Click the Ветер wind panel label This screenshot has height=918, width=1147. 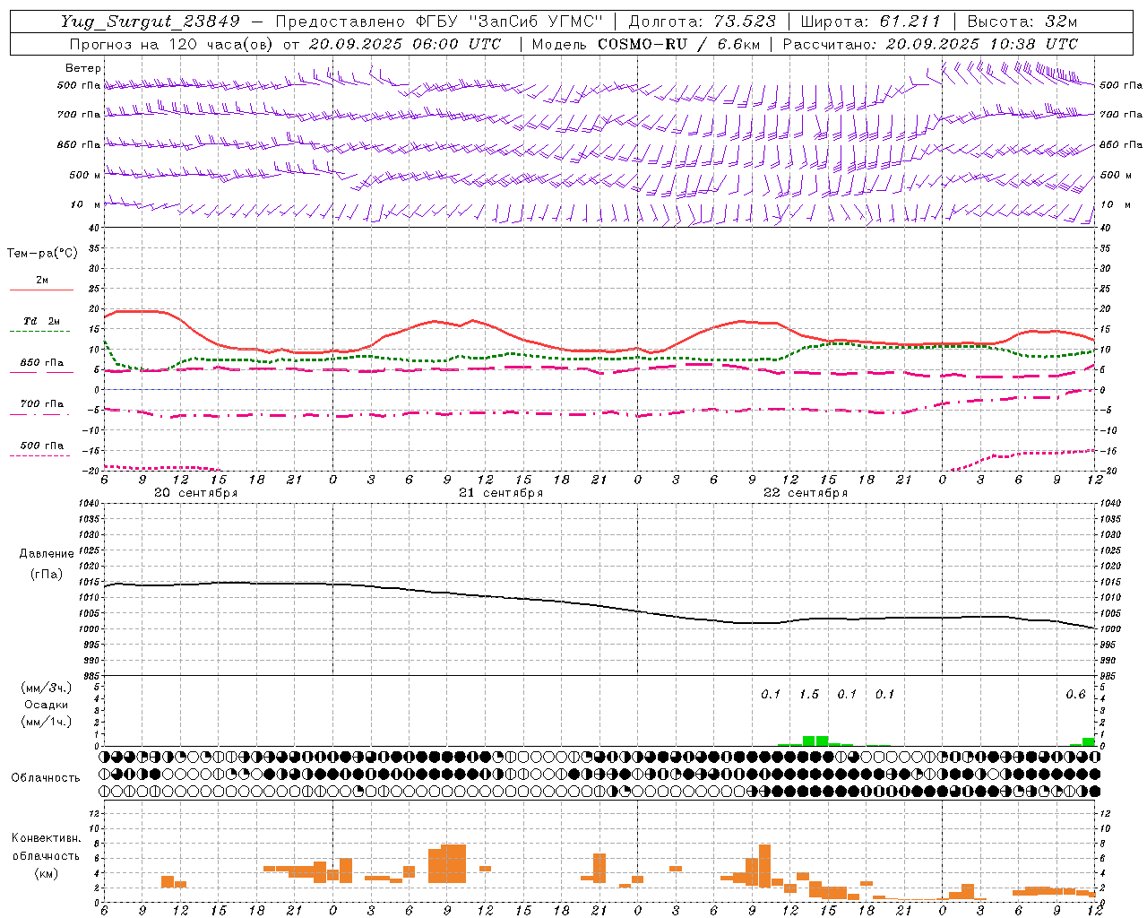click(x=83, y=68)
